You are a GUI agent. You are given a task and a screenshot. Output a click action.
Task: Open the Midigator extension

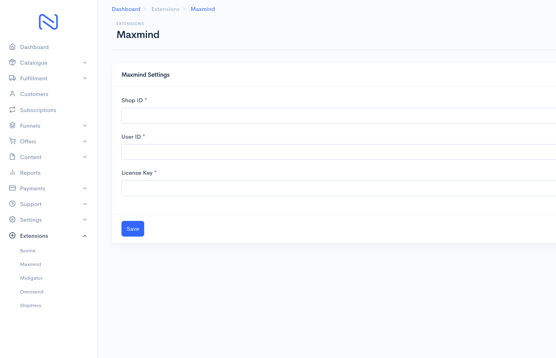(x=31, y=278)
